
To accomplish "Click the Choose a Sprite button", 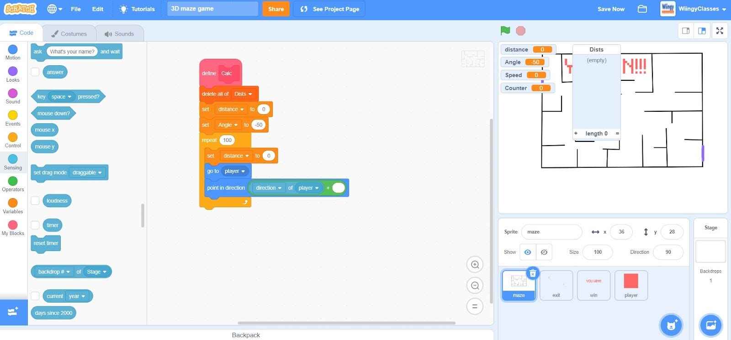I will (x=671, y=325).
